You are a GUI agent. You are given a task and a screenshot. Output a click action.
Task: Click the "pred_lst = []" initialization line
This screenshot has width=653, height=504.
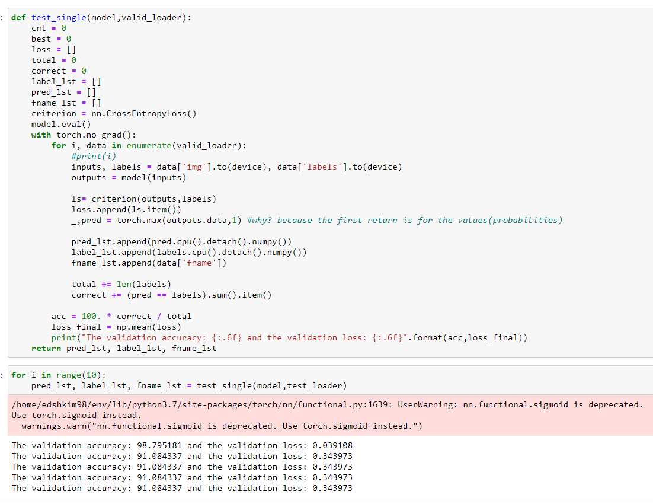64,92
